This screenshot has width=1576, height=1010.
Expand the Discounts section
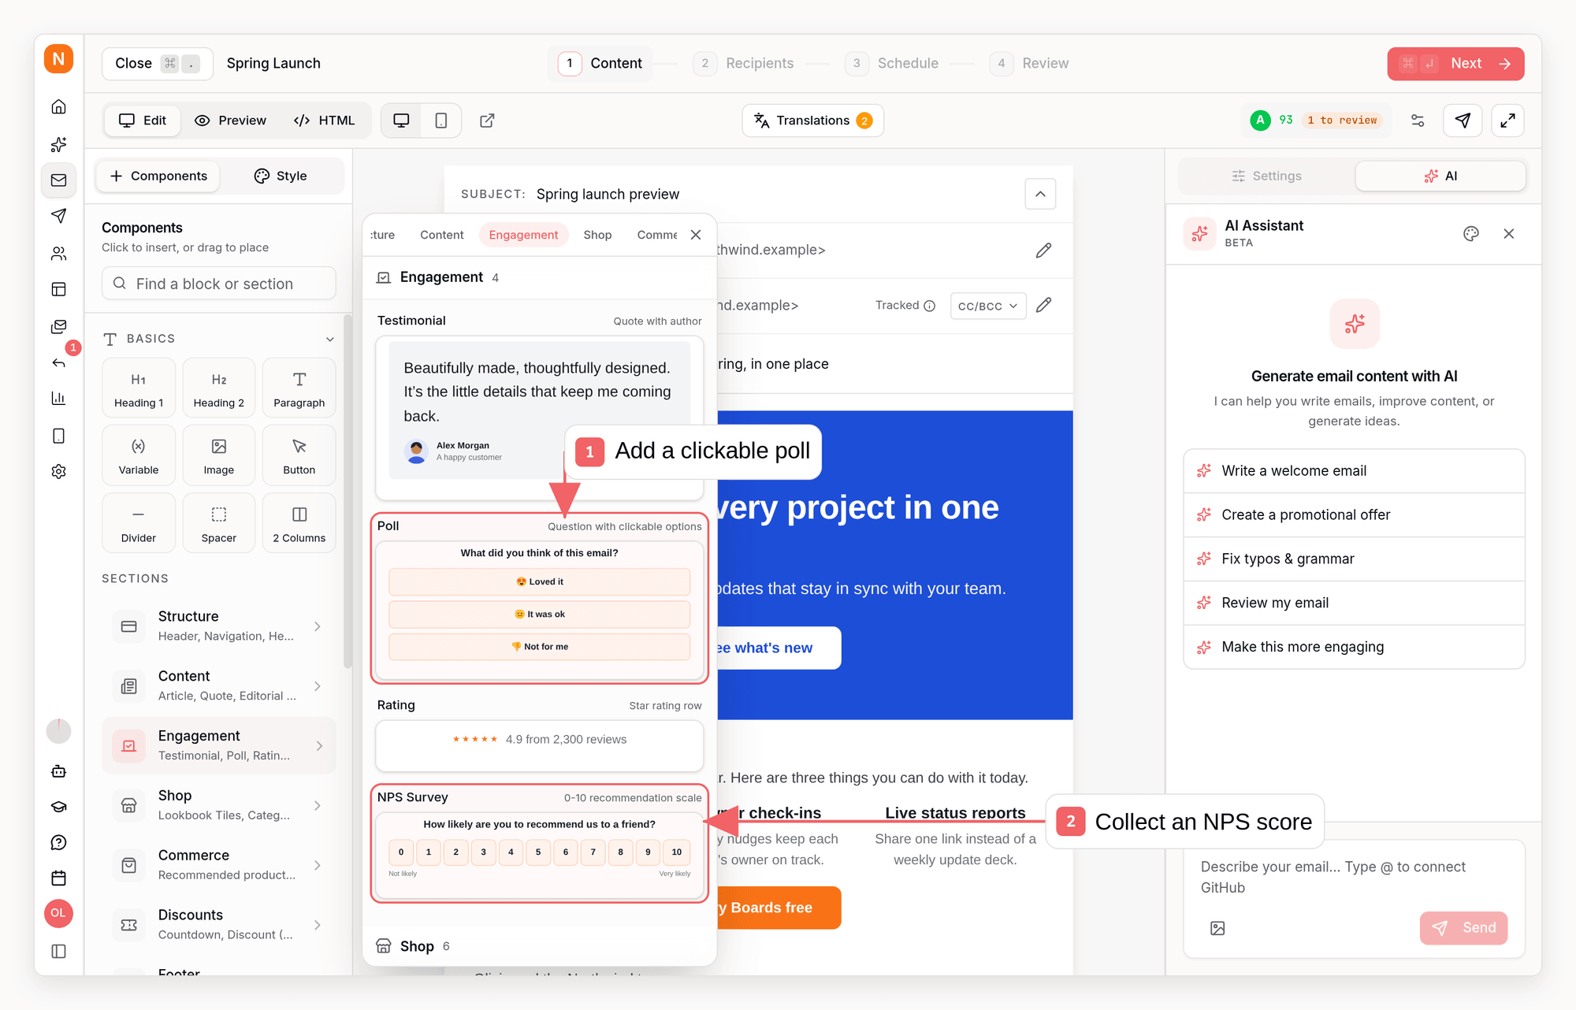coord(218,925)
